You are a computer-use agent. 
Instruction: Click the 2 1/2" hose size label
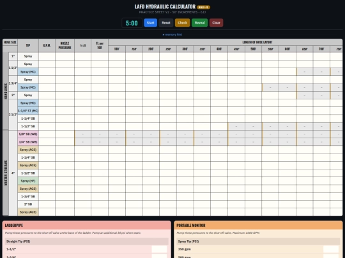13,115
